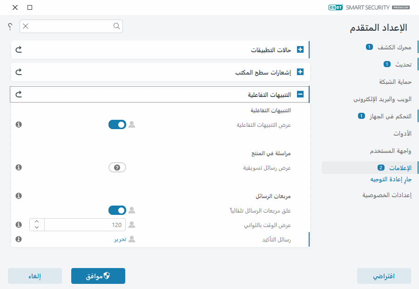The width and height of the screenshot is (419, 289).
Task: Click info icon for رسائل التأكيد row
Action: [19, 239]
